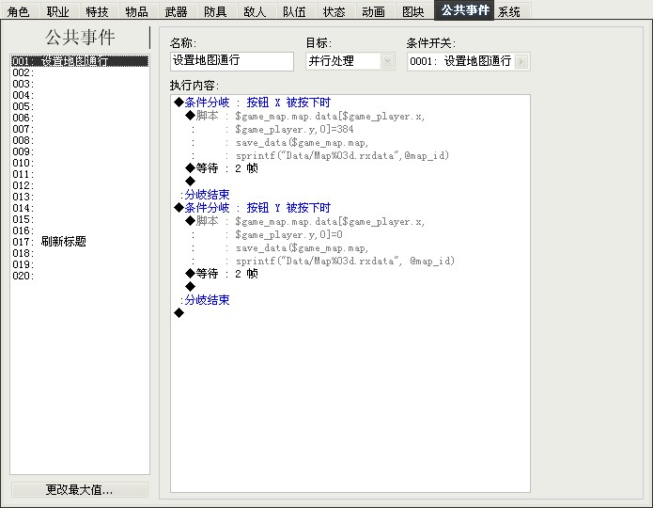
Task: Click the 名称 input field
Action: tap(232, 61)
